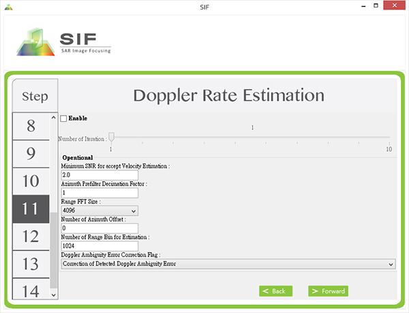The height and width of the screenshot is (313, 409).
Task: Click the Number of Iteration slider handle
Action: pyautogui.click(x=111, y=137)
